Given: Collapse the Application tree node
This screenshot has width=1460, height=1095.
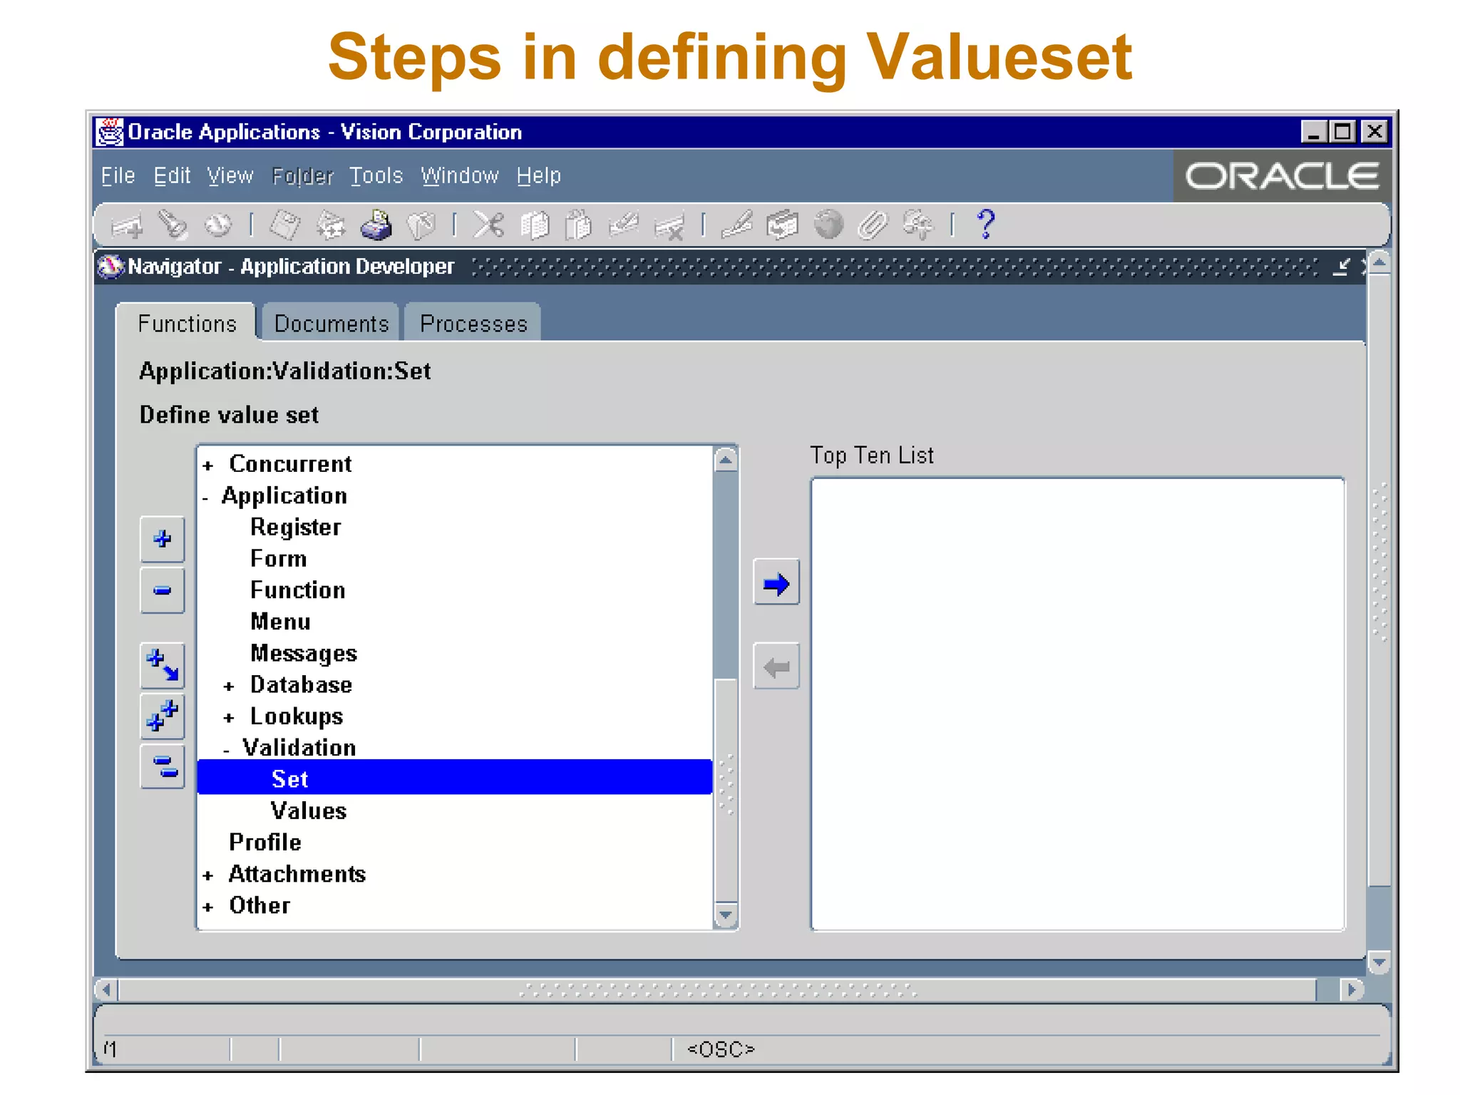Looking at the screenshot, I should click(205, 498).
